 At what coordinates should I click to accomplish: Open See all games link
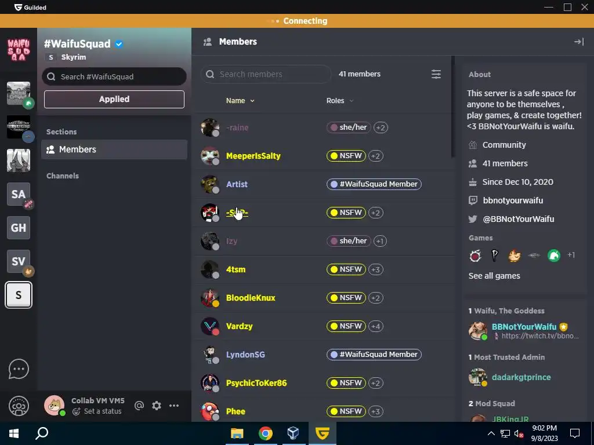pos(494,276)
